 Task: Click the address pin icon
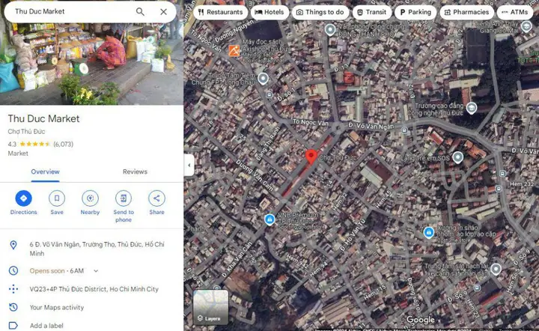point(13,245)
